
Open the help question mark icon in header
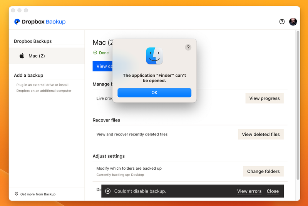282,22
